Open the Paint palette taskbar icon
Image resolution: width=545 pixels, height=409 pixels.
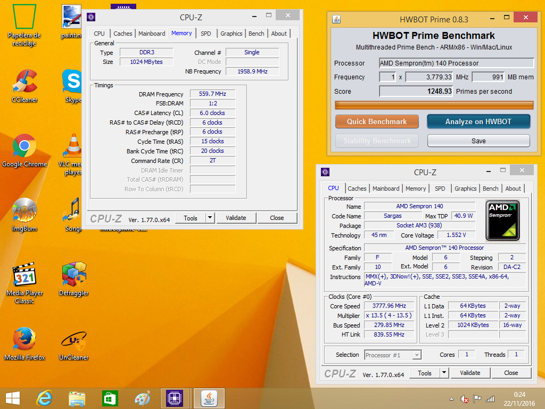click(x=143, y=398)
